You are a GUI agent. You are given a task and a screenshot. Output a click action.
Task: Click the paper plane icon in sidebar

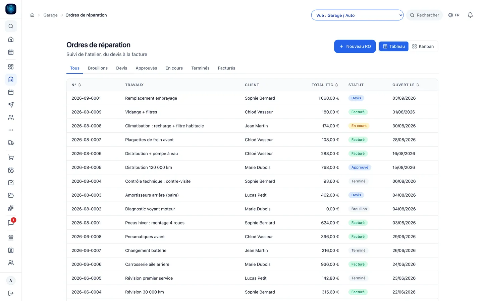click(x=11, y=105)
